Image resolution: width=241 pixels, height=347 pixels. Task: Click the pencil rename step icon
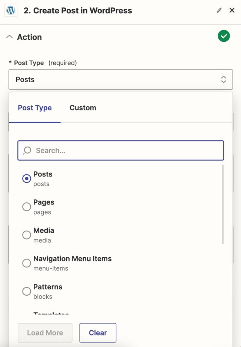pos(219,10)
